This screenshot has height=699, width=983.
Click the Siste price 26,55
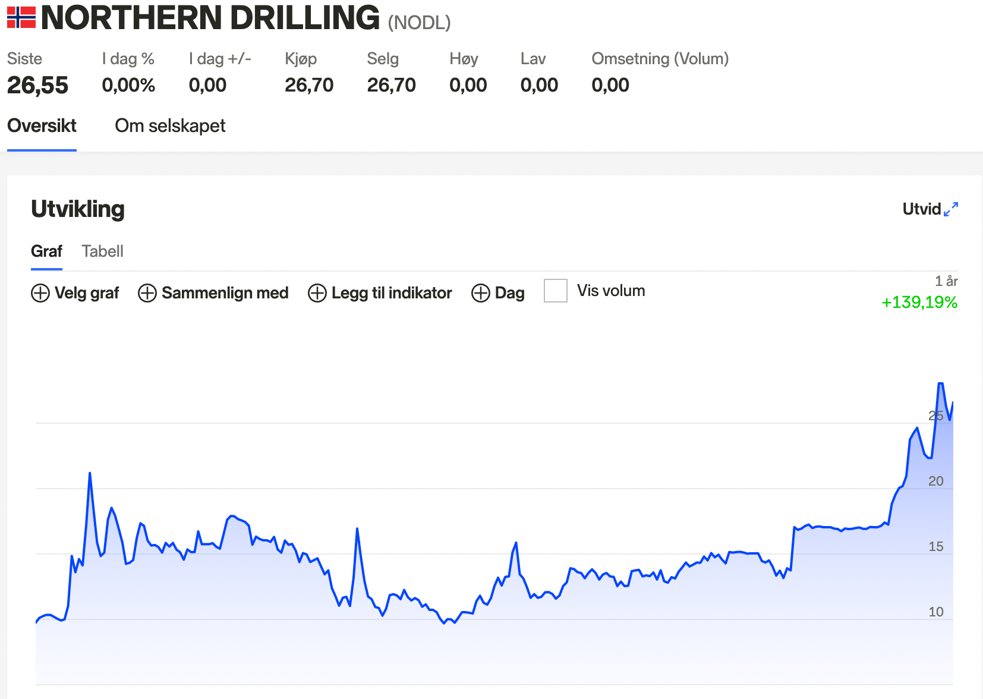tap(38, 85)
